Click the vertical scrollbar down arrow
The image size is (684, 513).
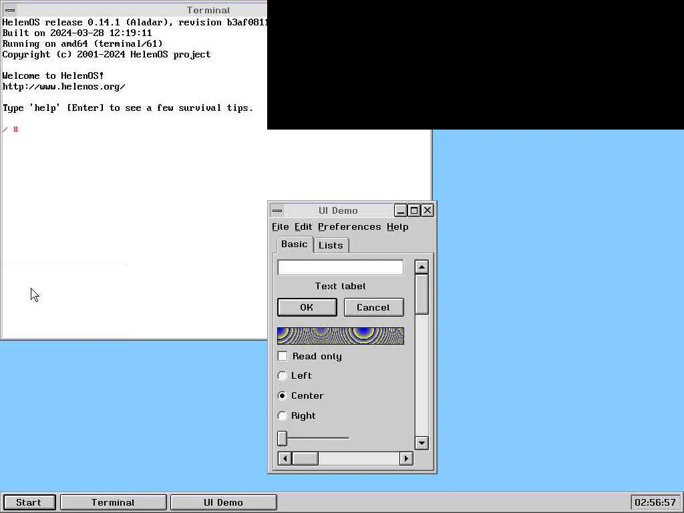pos(421,444)
